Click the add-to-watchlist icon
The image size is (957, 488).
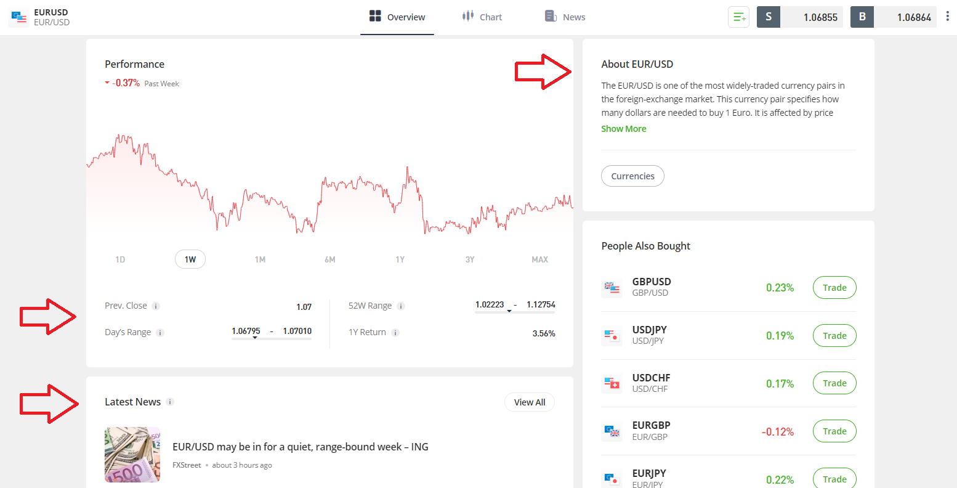[x=739, y=17]
